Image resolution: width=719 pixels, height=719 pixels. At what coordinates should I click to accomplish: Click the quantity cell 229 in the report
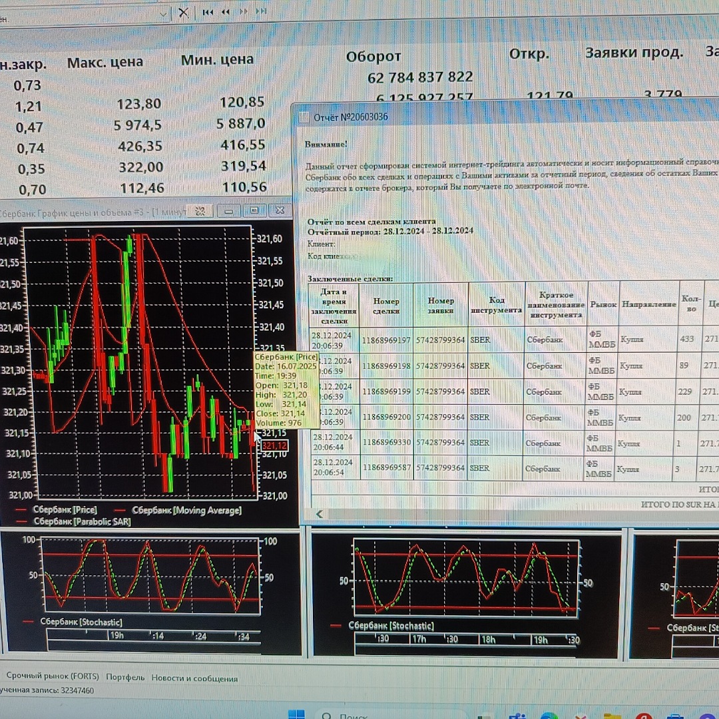click(x=684, y=391)
